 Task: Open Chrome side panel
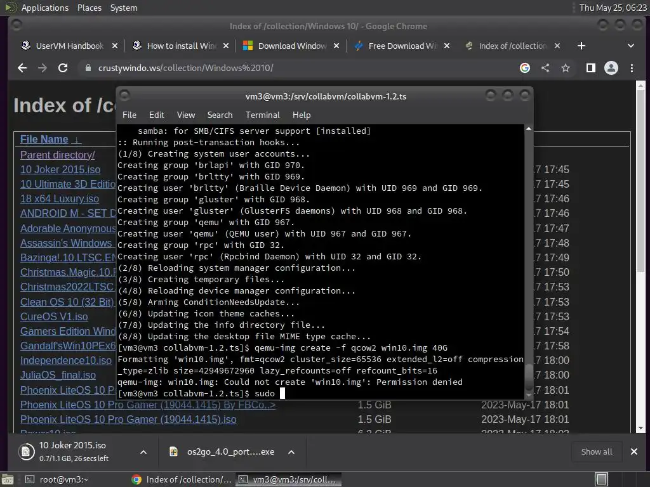[x=591, y=68]
